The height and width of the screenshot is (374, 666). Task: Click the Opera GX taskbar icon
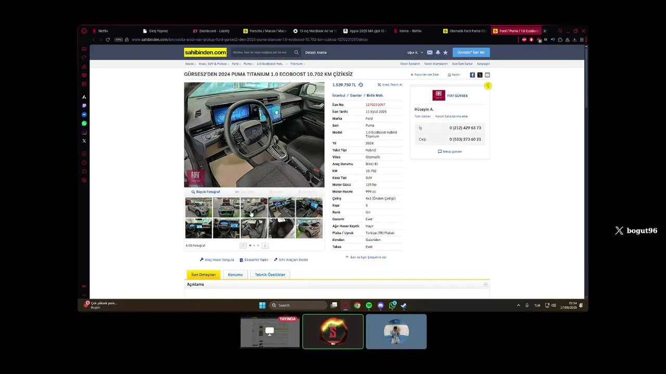pos(345,305)
